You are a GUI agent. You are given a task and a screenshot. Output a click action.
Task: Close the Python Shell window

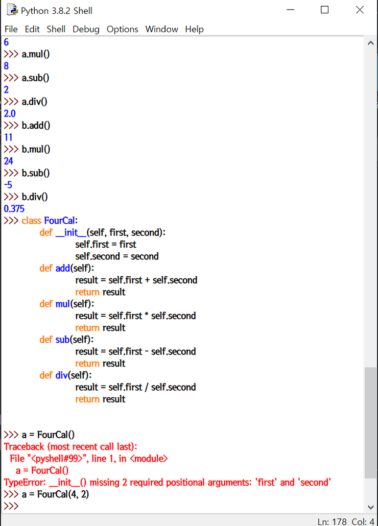coord(360,10)
